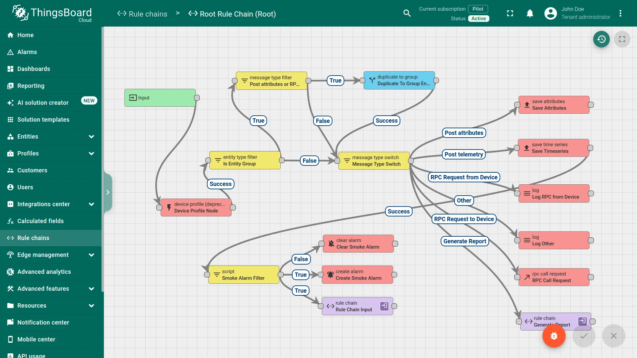
Task: Expand the Integrations center chevron
Action: (x=92, y=204)
